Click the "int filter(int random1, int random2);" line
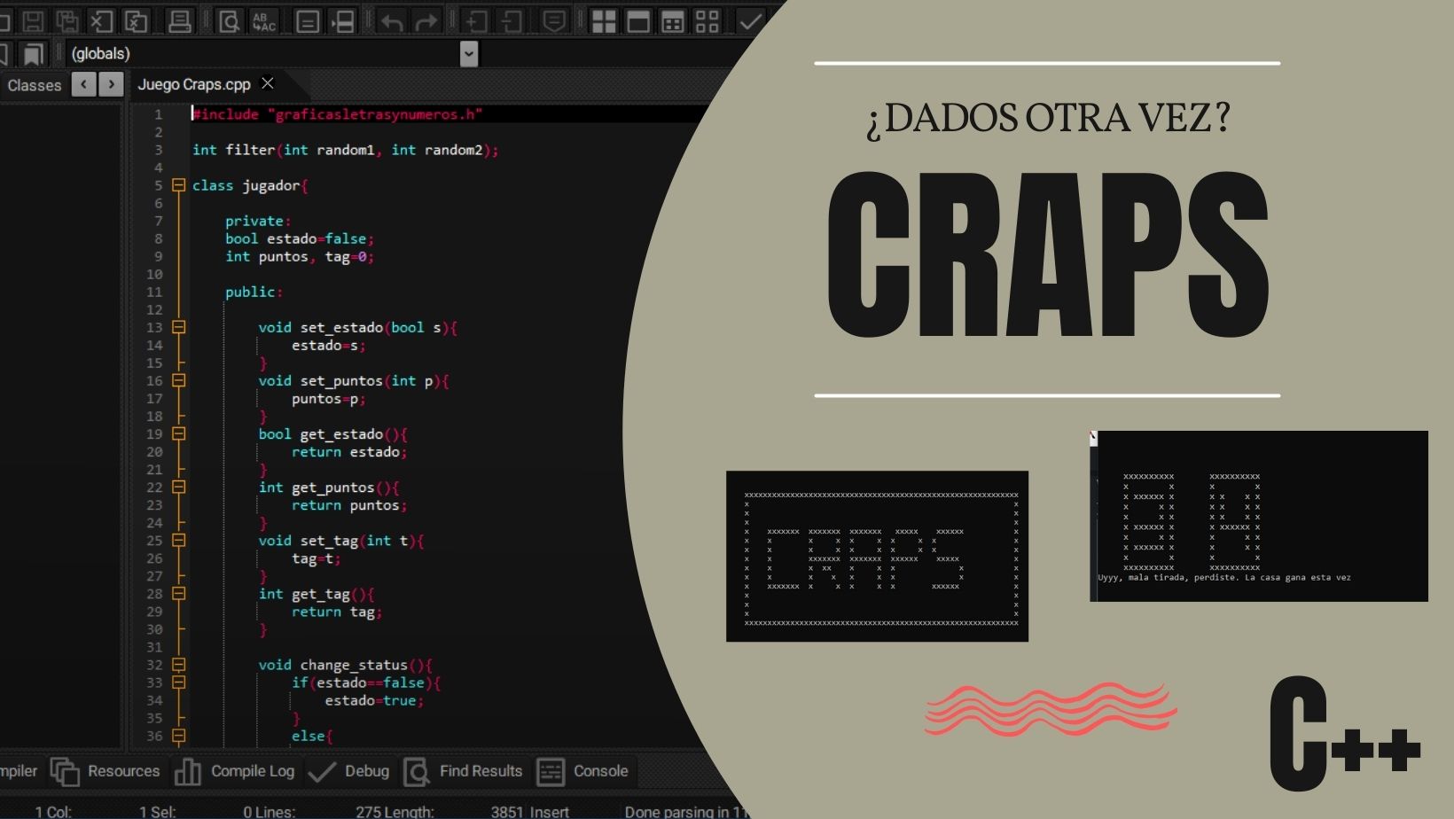This screenshot has width=1454, height=819. [x=346, y=150]
